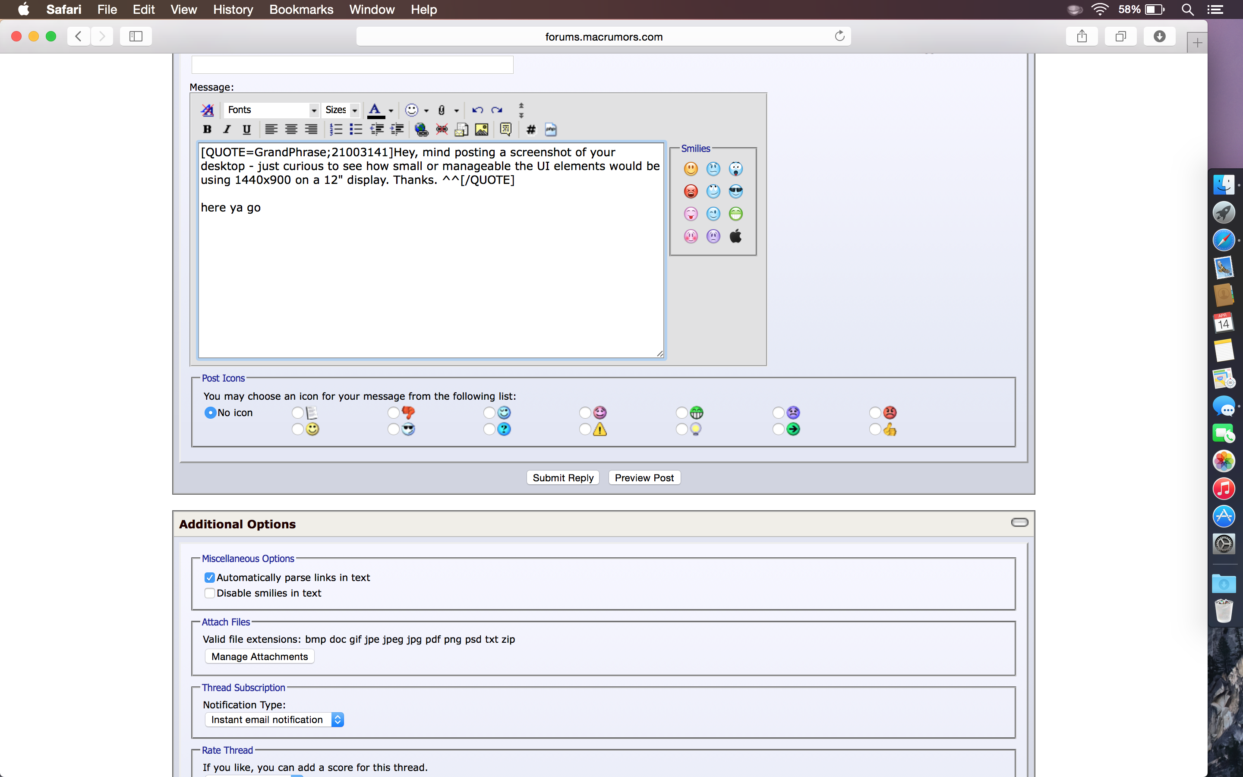
Task: Center align the message text
Action: pyautogui.click(x=291, y=129)
